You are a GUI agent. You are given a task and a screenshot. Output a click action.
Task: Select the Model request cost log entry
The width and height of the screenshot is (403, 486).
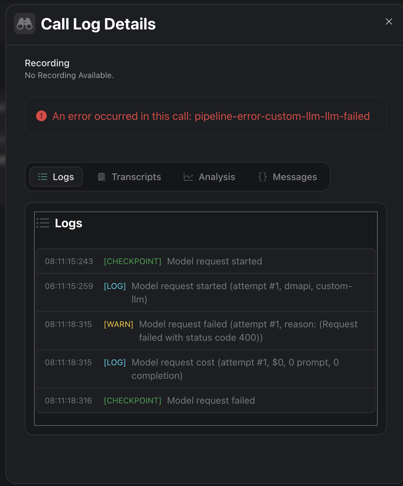[x=206, y=369]
